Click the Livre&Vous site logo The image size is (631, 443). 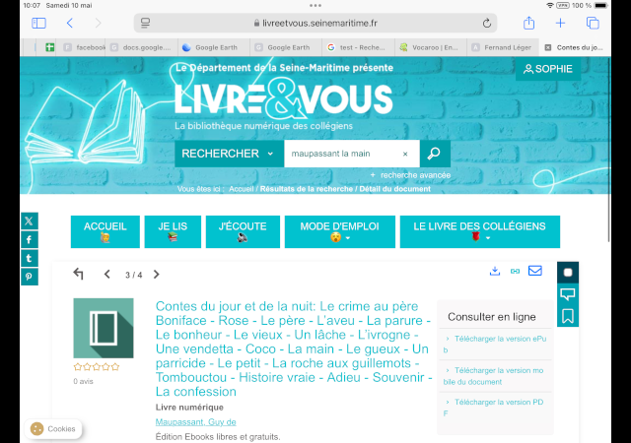[x=283, y=99]
